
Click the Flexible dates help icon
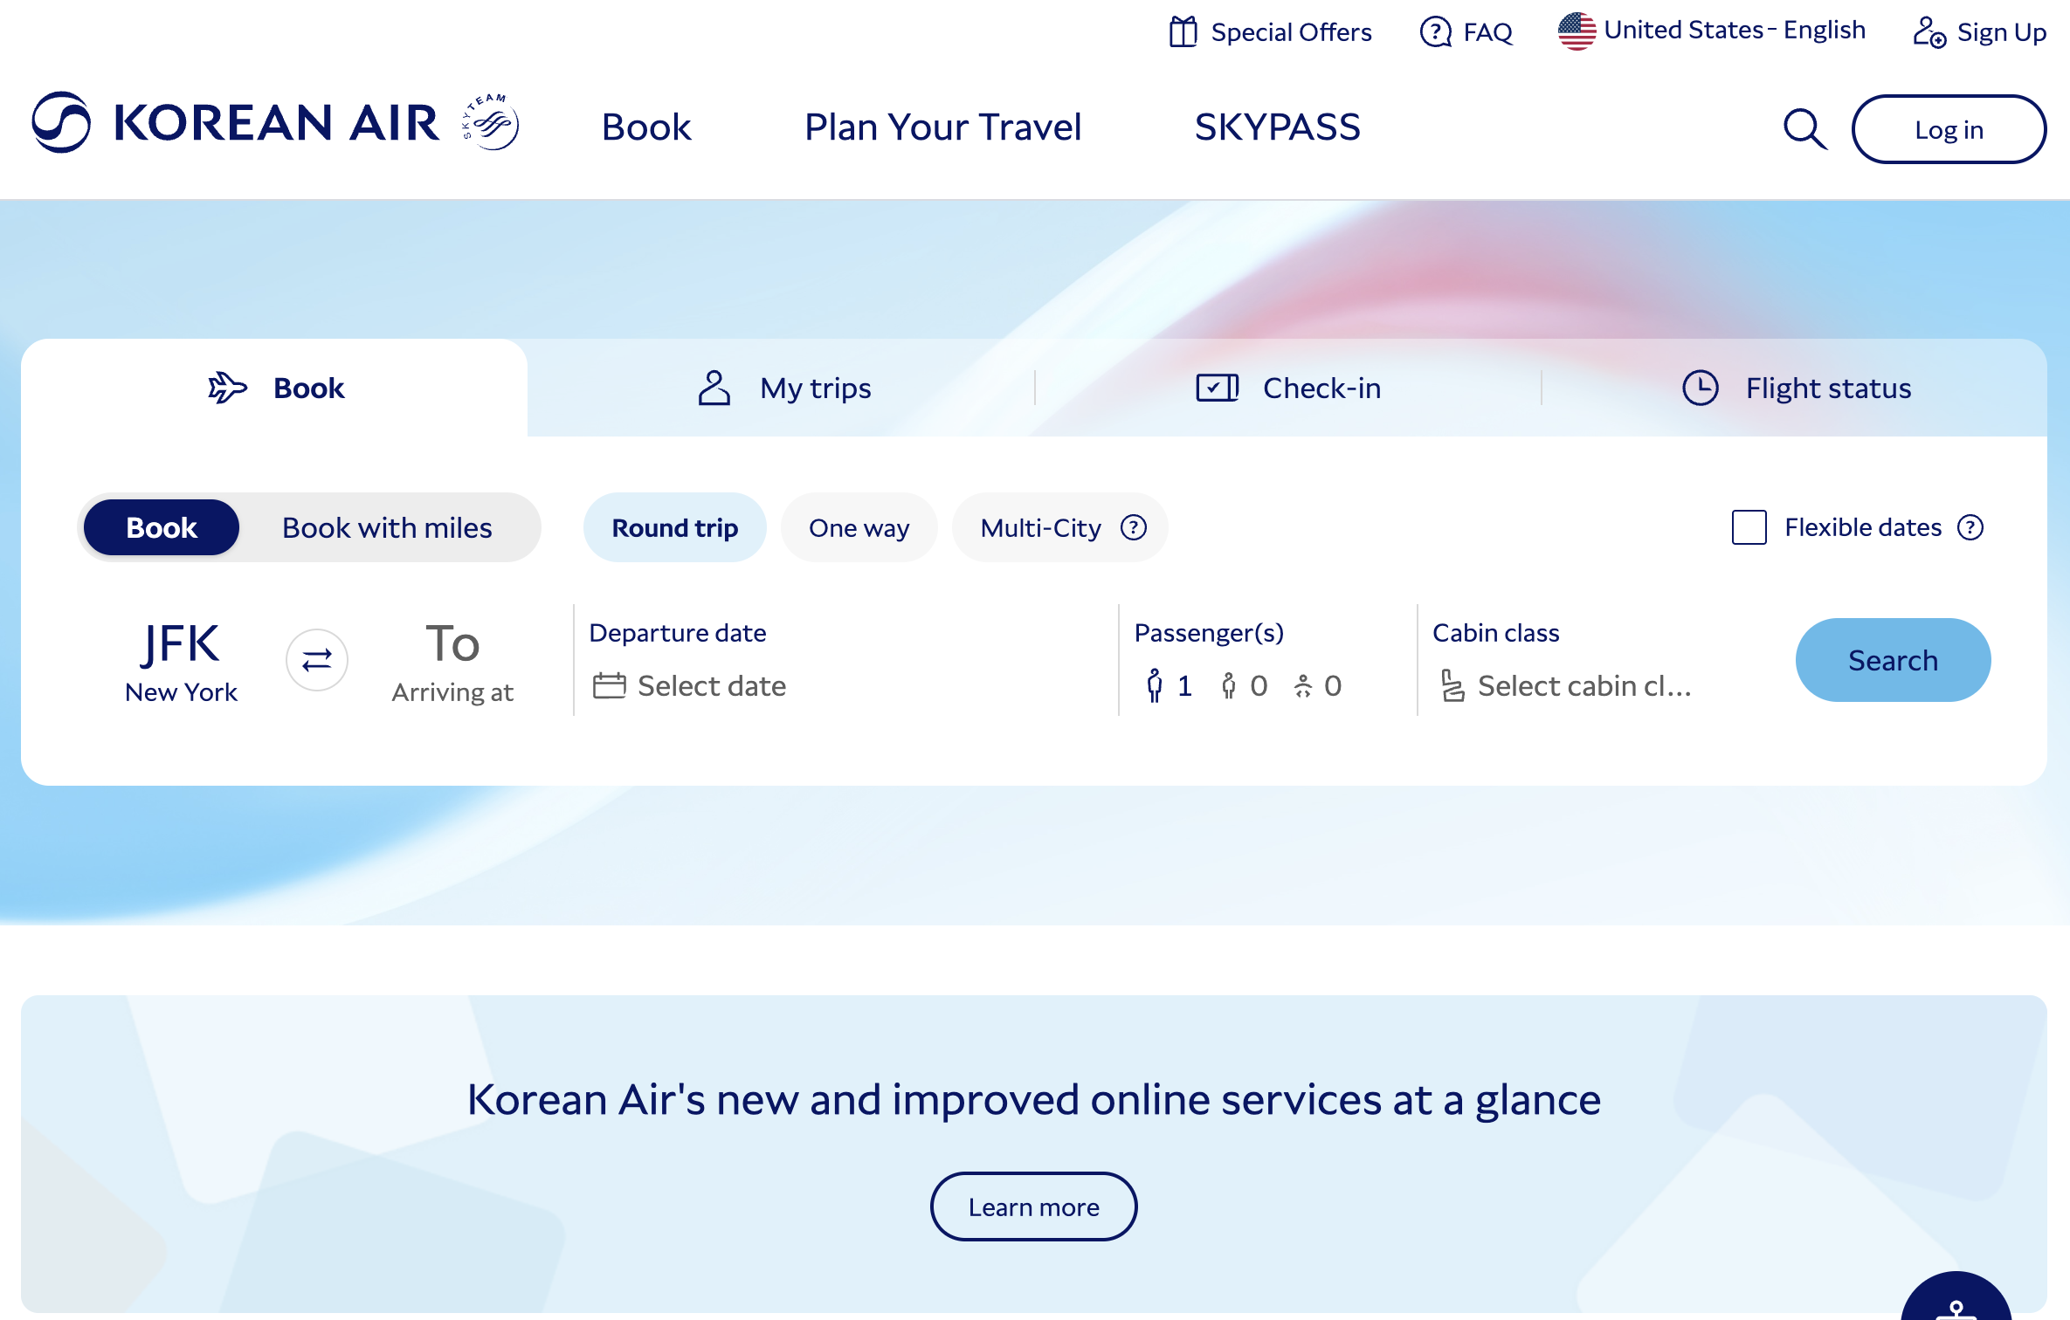pos(1970,527)
